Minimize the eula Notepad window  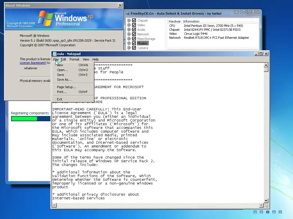coord(256,54)
